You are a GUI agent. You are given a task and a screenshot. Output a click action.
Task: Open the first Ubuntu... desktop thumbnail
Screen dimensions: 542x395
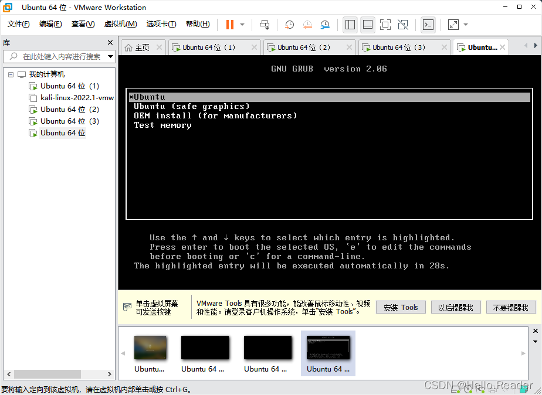150,348
